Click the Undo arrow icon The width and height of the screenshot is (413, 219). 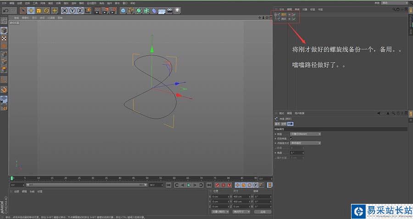point(6,11)
